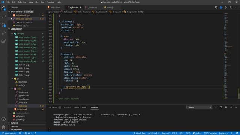The height and width of the screenshot is (135, 240).
Task: Open sales-leaders-1.jpeg in file tree
Action: coord(27,37)
